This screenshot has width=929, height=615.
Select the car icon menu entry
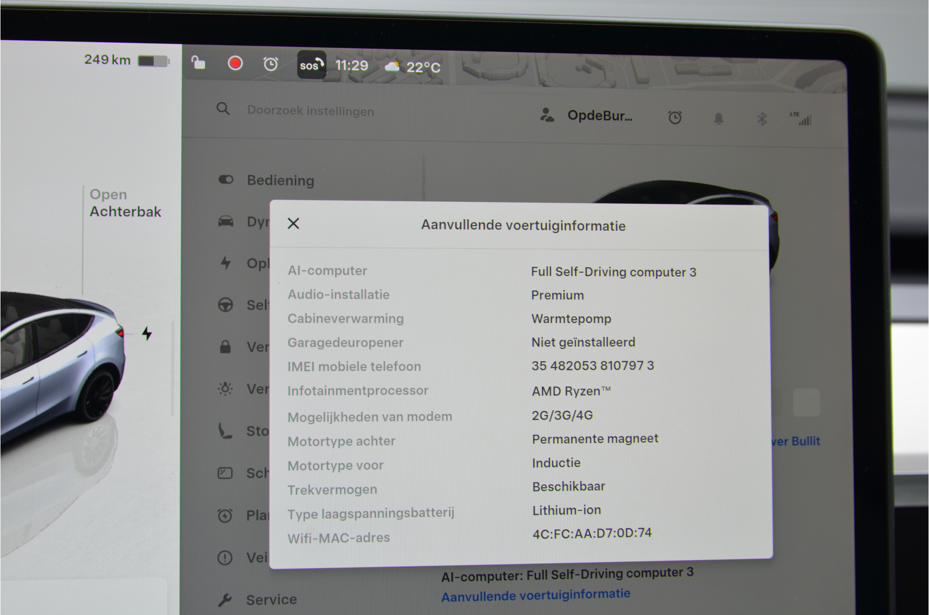[225, 222]
